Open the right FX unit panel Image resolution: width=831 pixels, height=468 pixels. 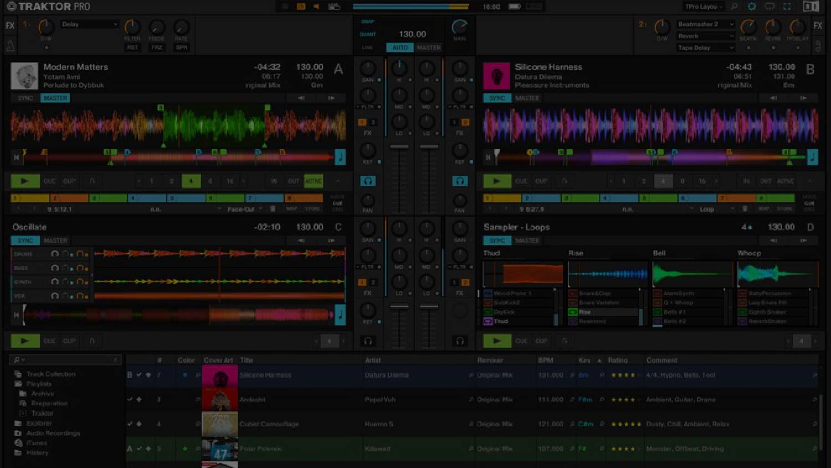818,26
